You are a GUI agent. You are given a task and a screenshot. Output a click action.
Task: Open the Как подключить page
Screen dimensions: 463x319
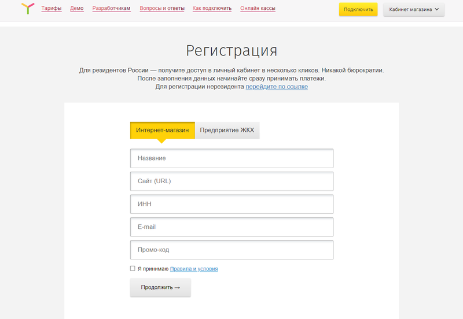coord(212,9)
